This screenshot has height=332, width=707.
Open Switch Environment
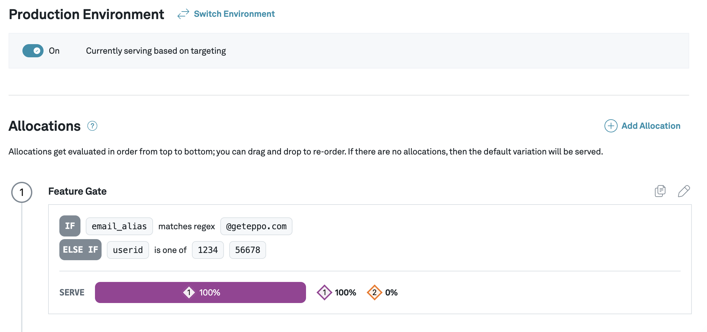pos(234,14)
